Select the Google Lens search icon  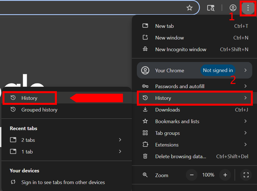tap(210, 8)
